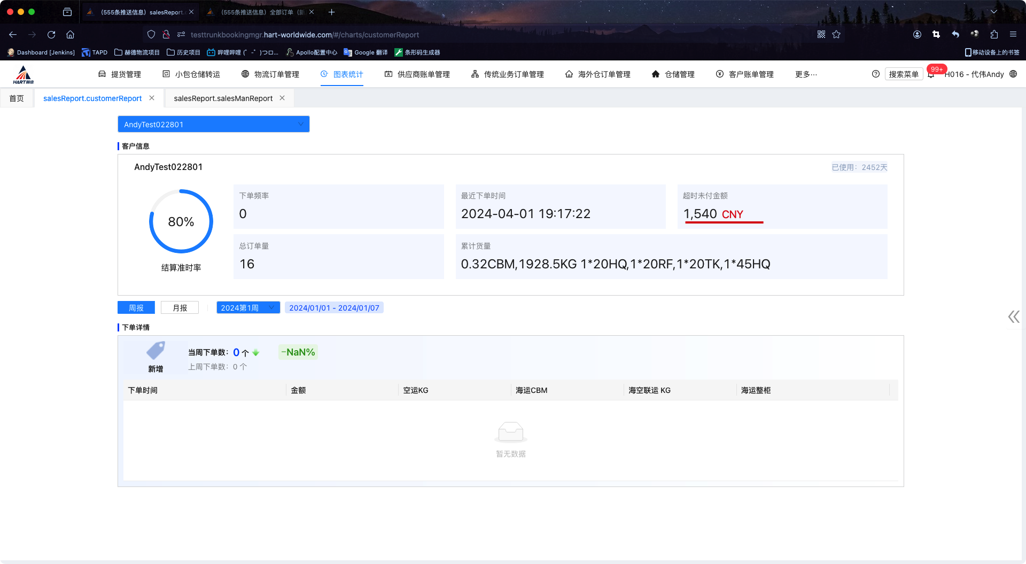Expand the 2024第1周 week selector

248,308
